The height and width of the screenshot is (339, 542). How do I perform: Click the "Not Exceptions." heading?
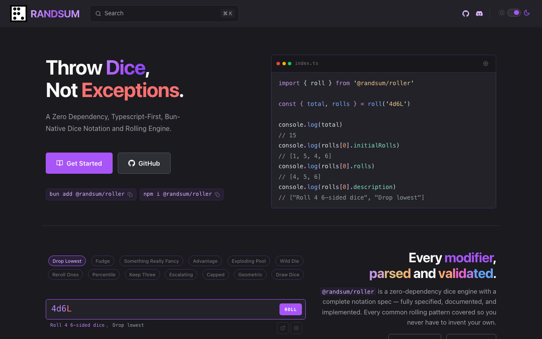pos(115,90)
